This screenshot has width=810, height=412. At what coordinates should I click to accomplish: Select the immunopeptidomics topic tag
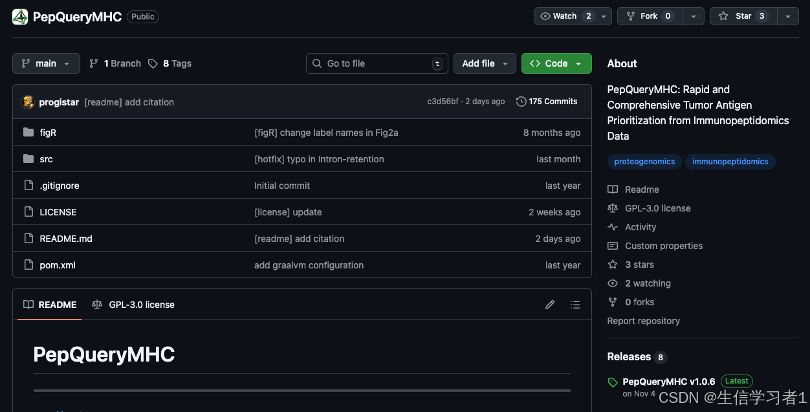click(x=730, y=162)
